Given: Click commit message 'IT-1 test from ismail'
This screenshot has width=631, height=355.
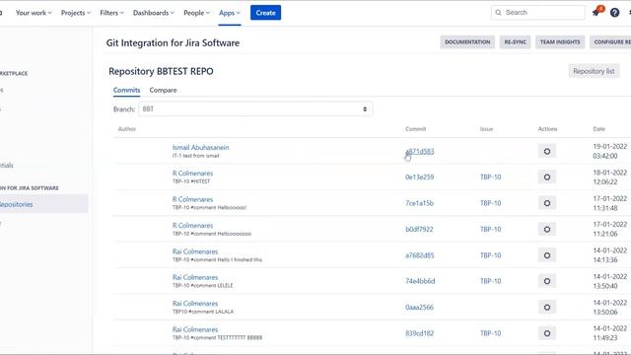Looking at the screenshot, I should pyautogui.click(x=195, y=156).
